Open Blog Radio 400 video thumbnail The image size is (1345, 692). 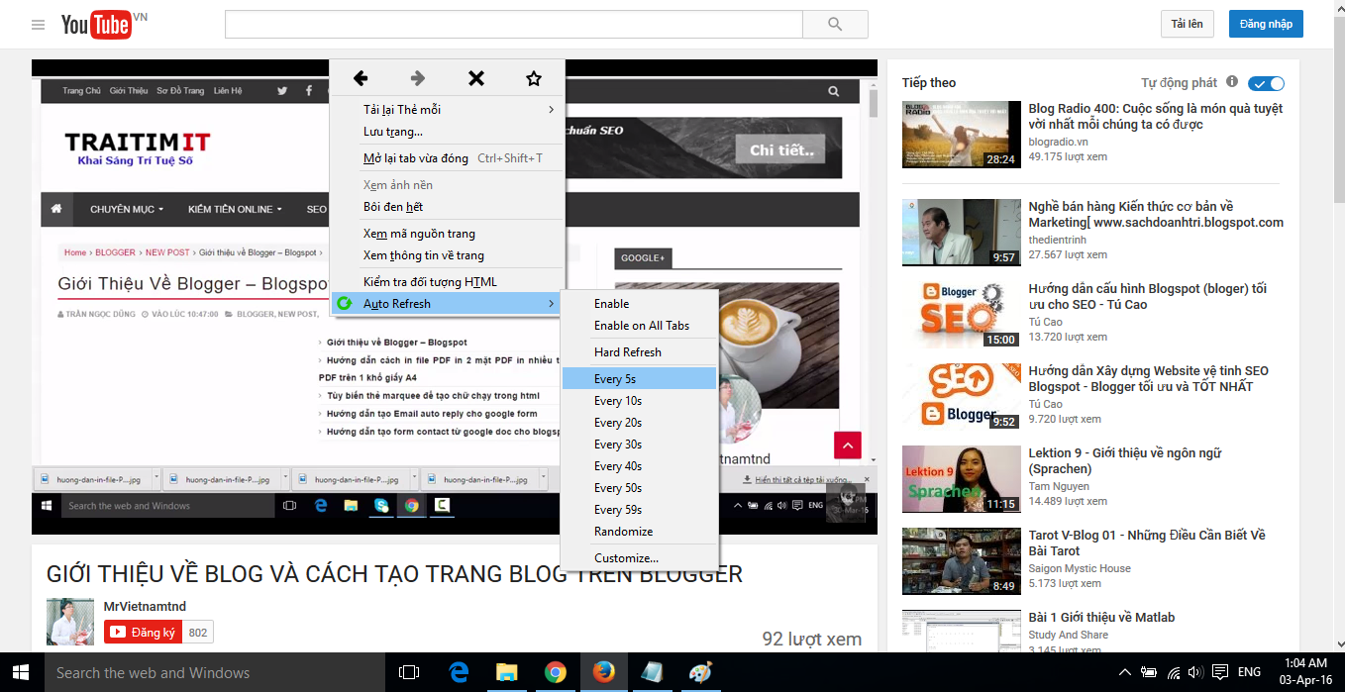(x=961, y=135)
